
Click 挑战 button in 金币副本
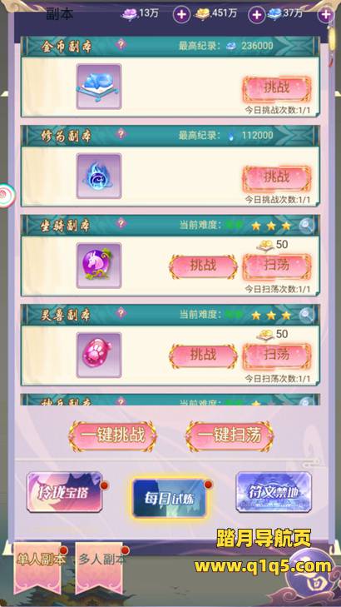tap(277, 88)
